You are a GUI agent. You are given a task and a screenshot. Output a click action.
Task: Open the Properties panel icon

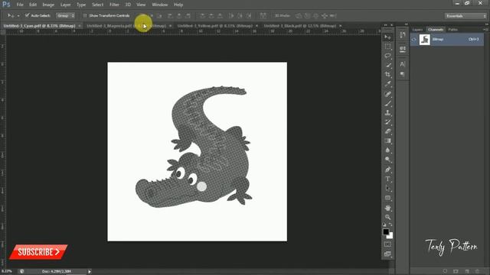click(x=402, y=49)
